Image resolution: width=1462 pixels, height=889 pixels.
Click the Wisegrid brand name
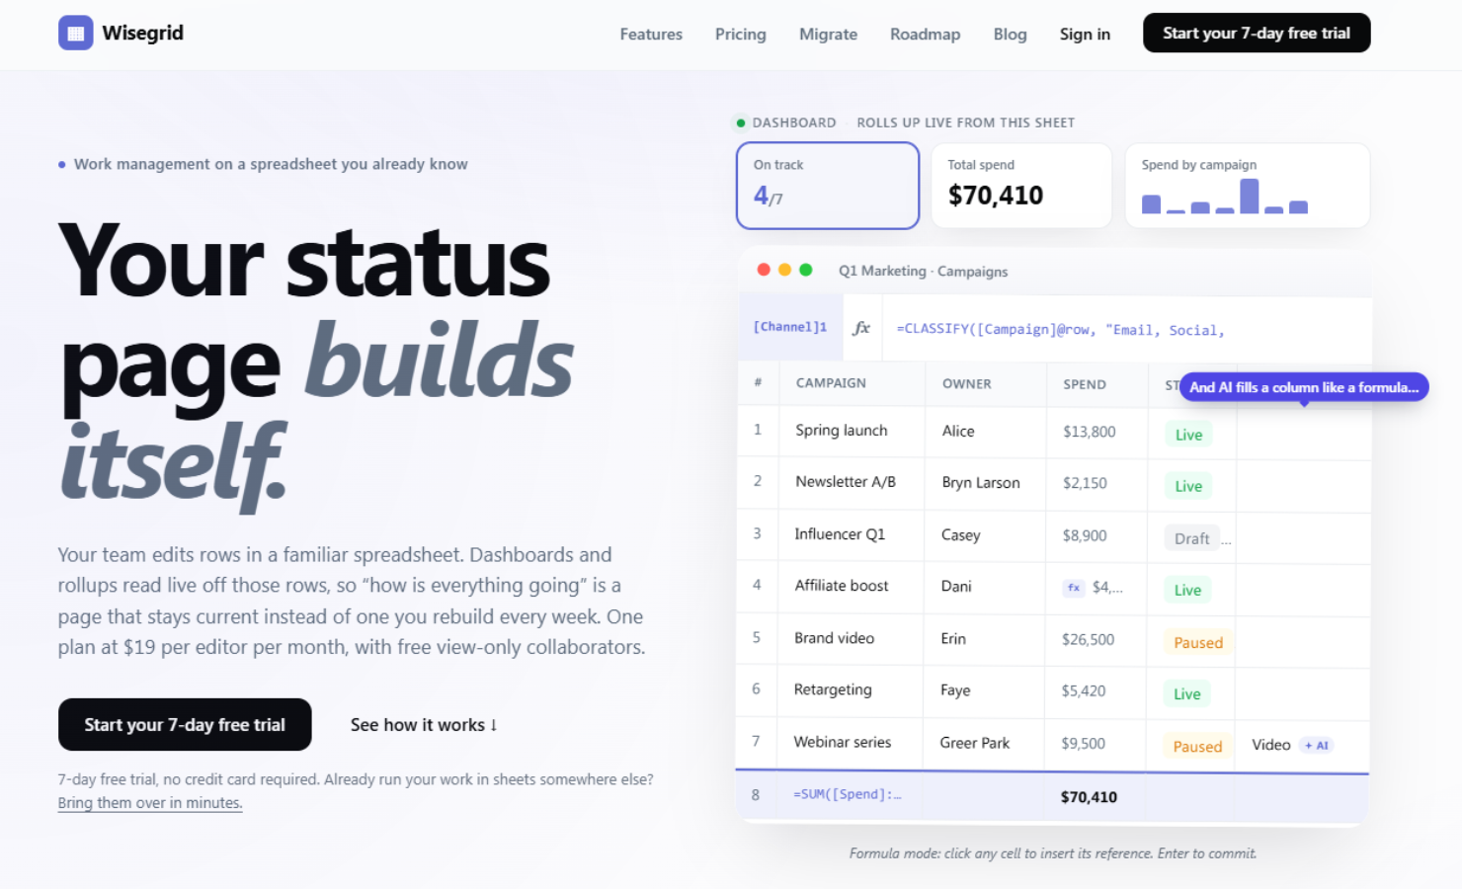point(143,33)
